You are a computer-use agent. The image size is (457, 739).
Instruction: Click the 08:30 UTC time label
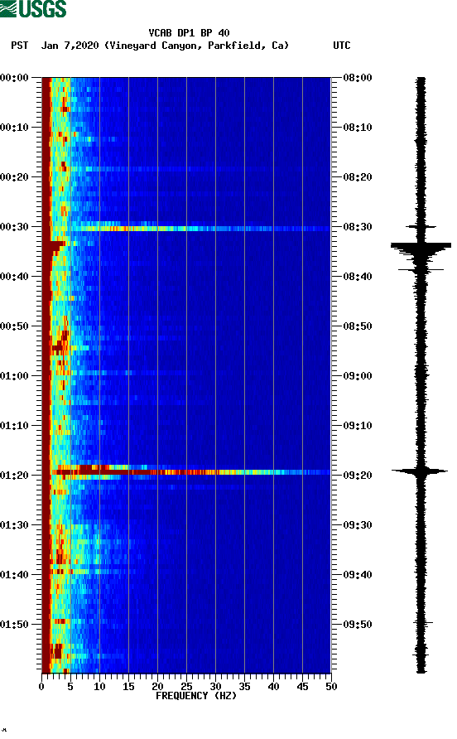pos(358,227)
